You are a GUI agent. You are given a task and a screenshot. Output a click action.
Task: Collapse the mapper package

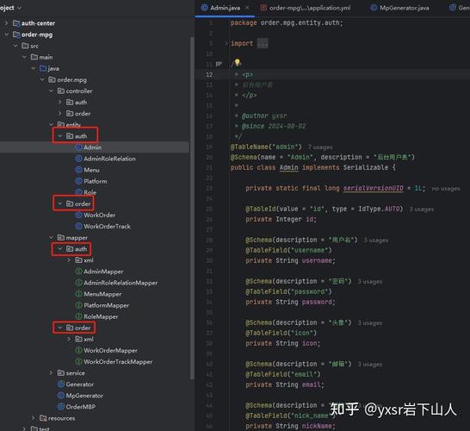click(x=52, y=238)
